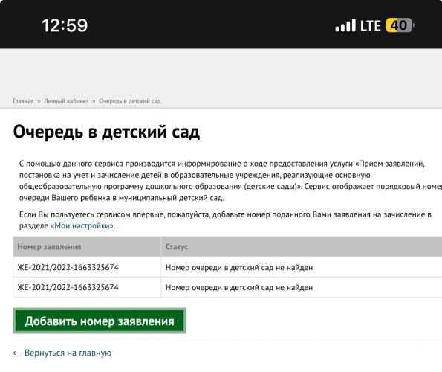This screenshot has width=442, height=372.
Task: Click the left arrow before Вернуться на главную
Action: (x=18, y=353)
